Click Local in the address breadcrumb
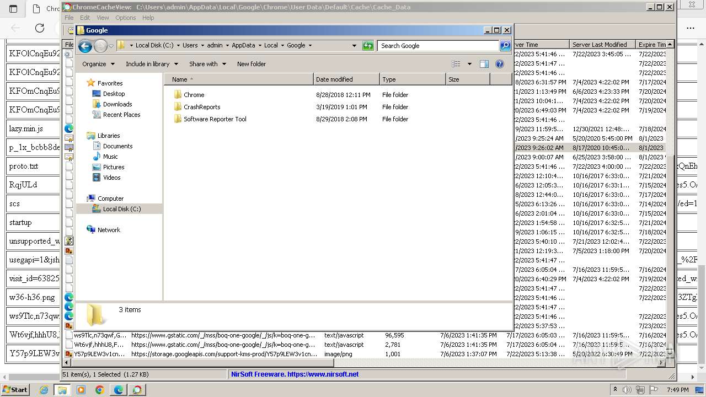 [x=271, y=46]
